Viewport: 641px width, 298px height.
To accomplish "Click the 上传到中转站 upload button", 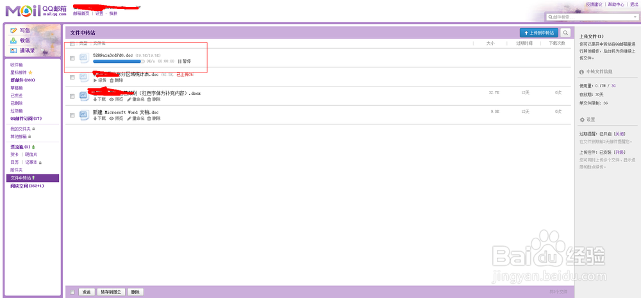I will (539, 33).
